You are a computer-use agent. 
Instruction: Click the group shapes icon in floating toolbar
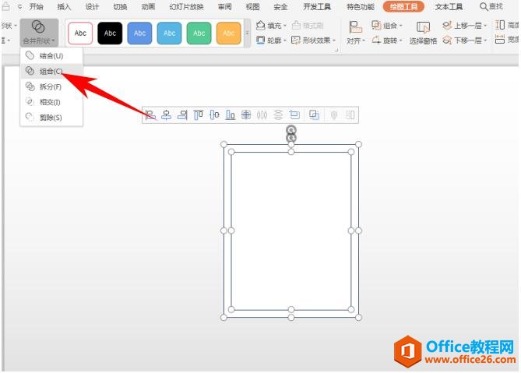click(314, 115)
